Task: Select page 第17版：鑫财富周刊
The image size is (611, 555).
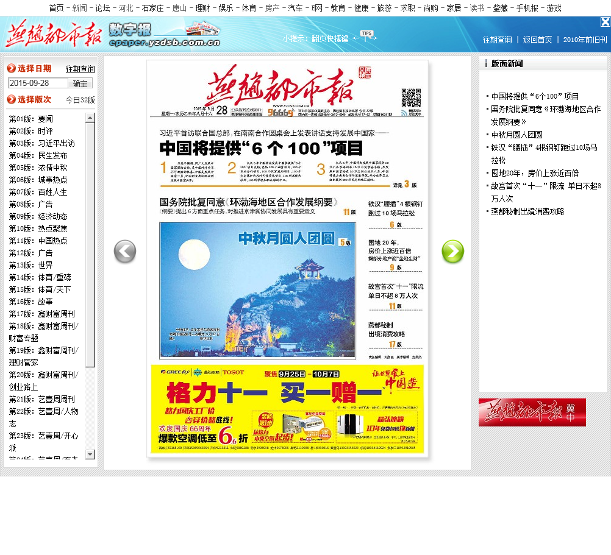Action: (x=41, y=314)
